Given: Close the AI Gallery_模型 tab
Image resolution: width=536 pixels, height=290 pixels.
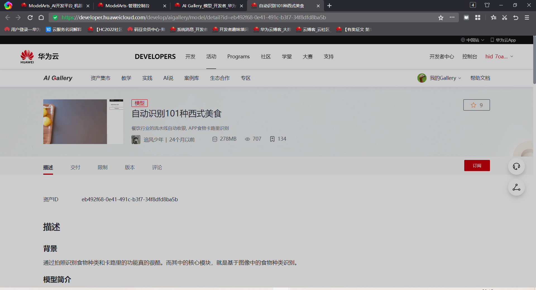Looking at the screenshot, I should point(241,6).
